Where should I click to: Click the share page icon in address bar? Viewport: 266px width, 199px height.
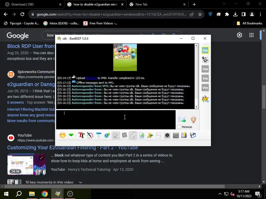point(192,15)
